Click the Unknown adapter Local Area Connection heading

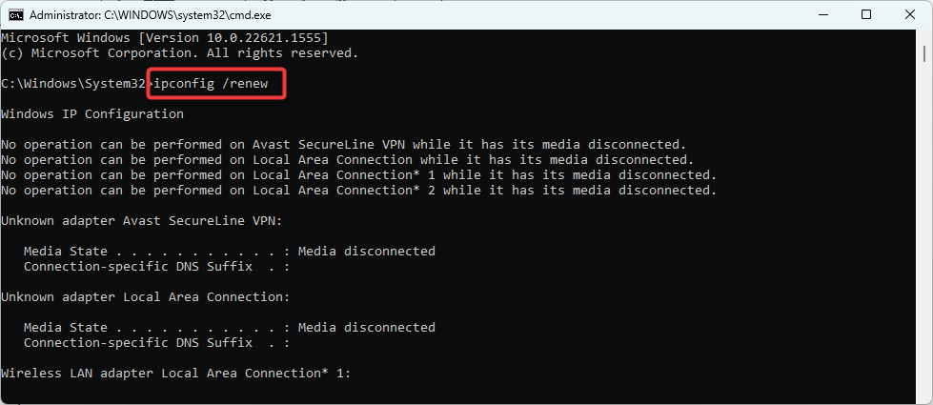click(146, 296)
